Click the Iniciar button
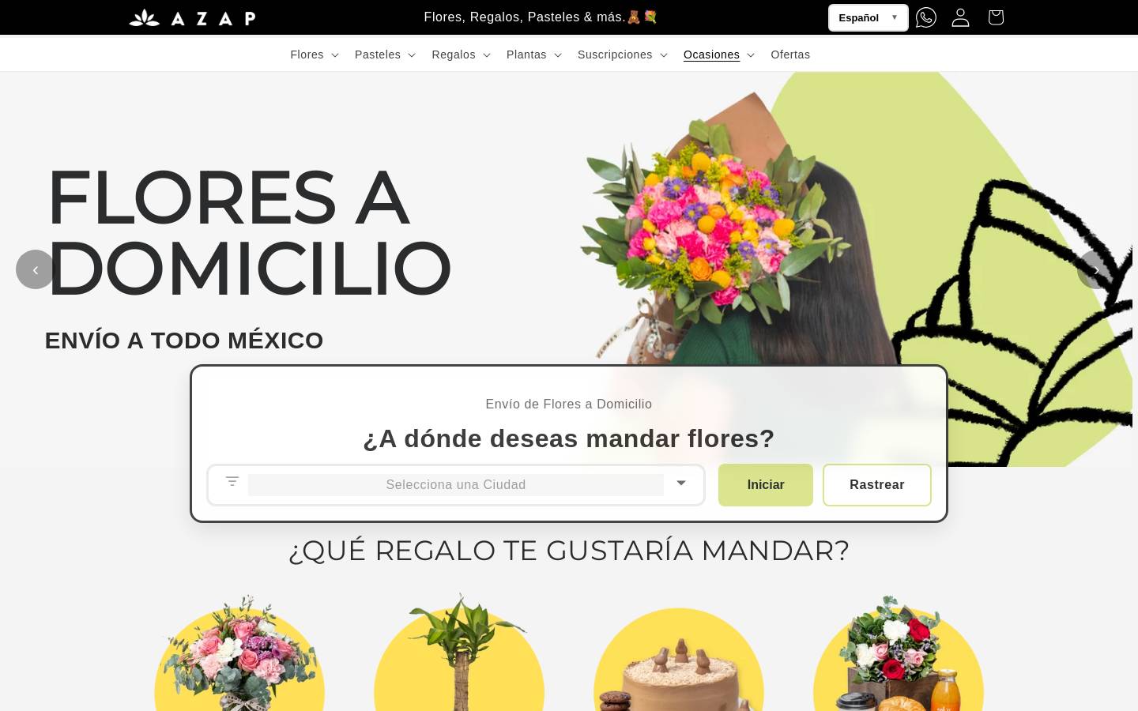This screenshot has width=1138, height=711. point(766,485)
